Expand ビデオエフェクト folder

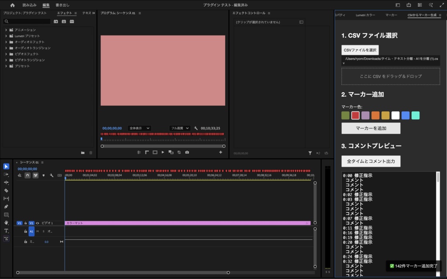click(6, 54)
